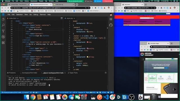180x101 pixels.
Task: Click Spaces: 4 in status bar
Action: click(x=82, y=92)
